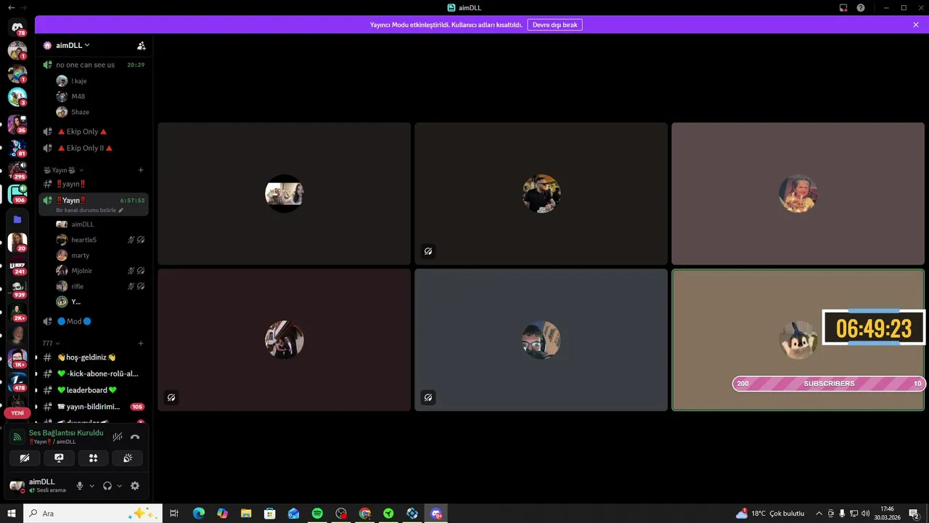Open Microsoft Edge from the taskbar

click(198, 514)
